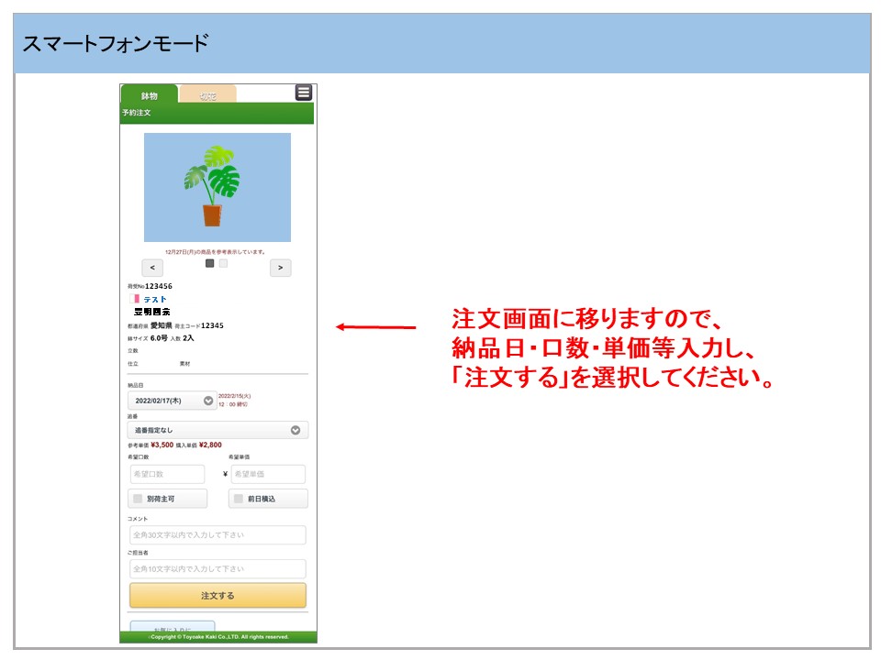Switch to the 鉢物 tab
The image size is (881, 660).
tap(149, 95)
